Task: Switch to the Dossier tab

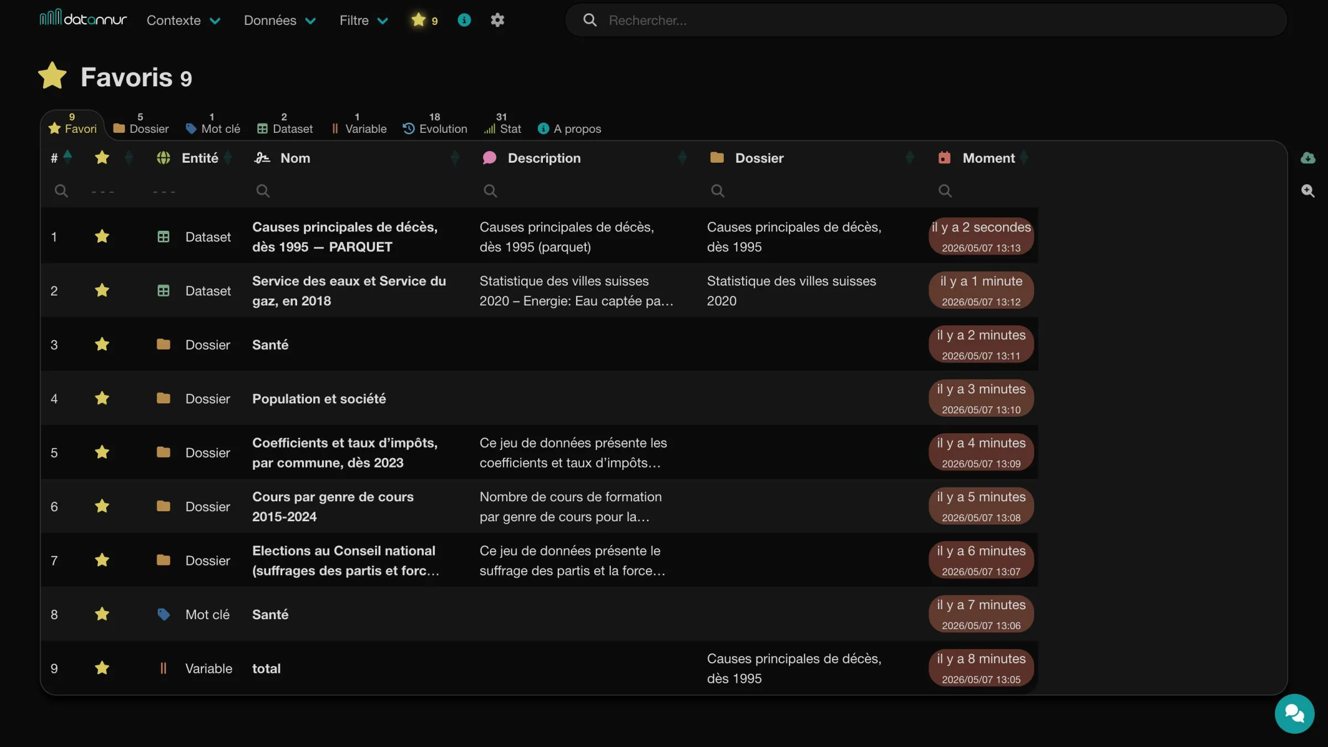Action: [141, 124]
